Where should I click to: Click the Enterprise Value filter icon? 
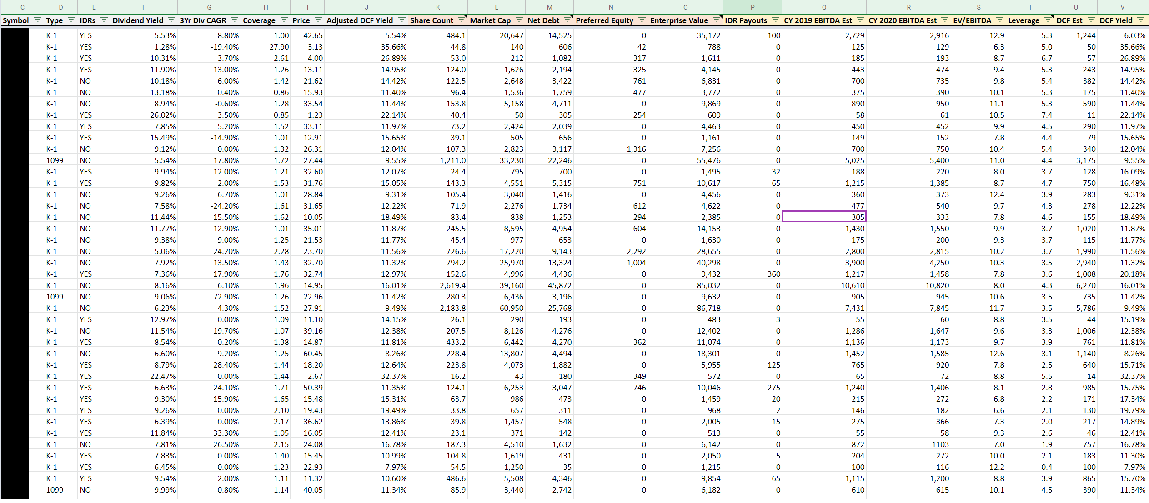click(x=717, y=20)
